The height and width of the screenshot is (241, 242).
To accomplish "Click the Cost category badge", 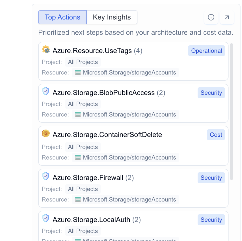I will coord(216,135).
